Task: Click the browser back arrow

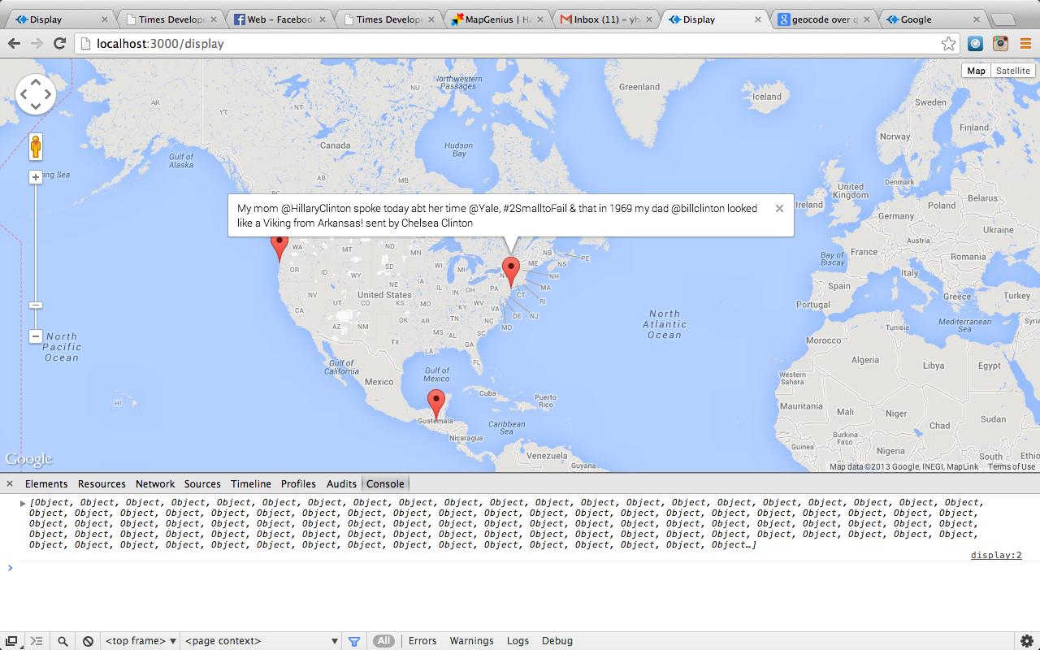Action: click(x=14, y=43)
